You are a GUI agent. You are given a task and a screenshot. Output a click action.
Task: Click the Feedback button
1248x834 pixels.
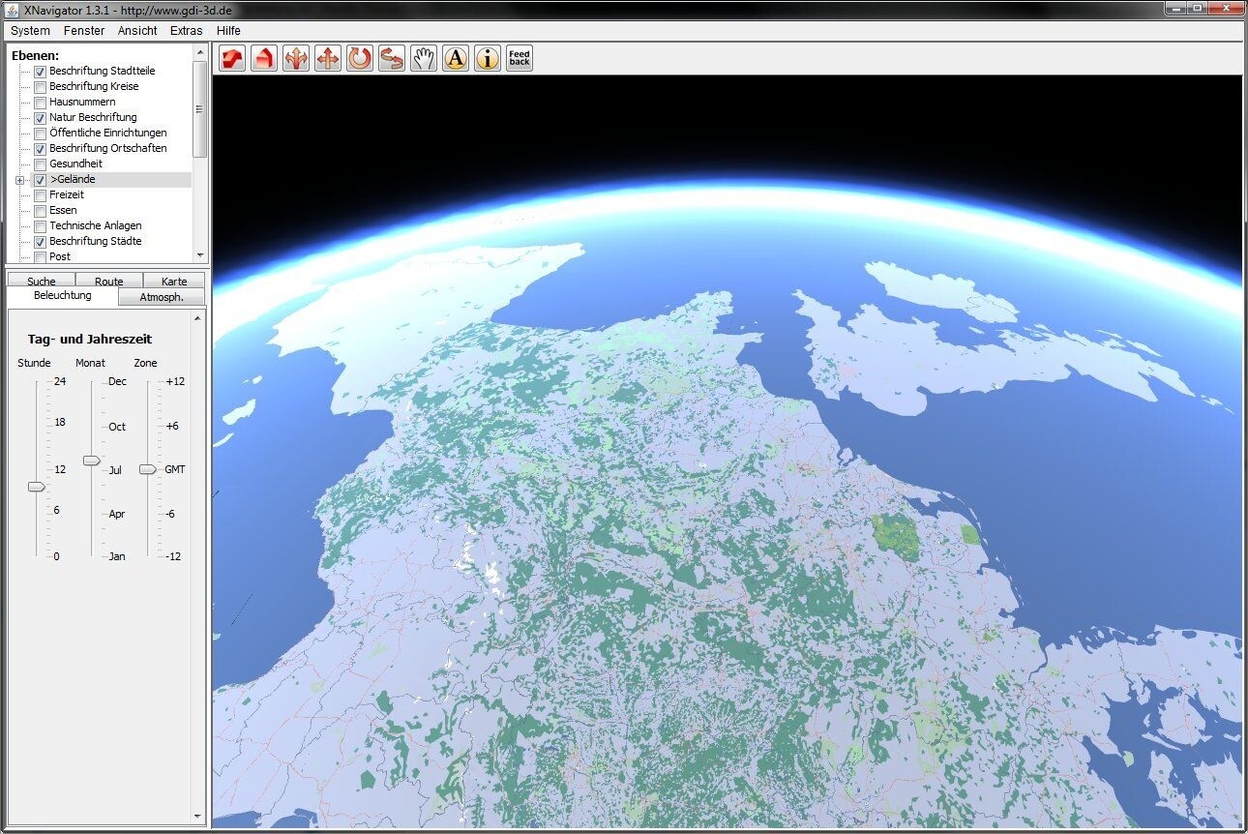coord(519,57)
